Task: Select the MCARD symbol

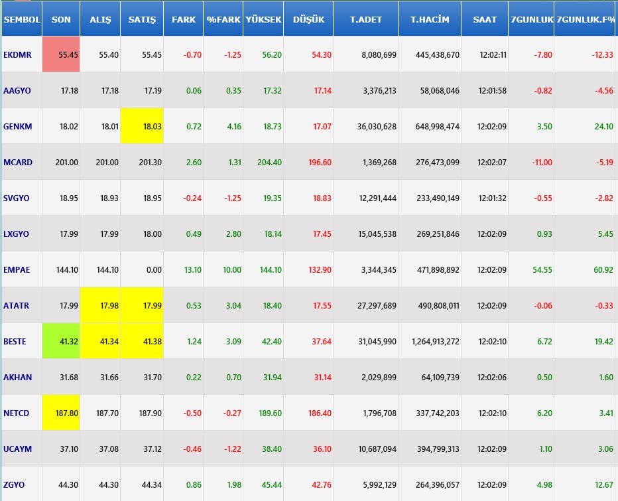Action: point(18,162)
